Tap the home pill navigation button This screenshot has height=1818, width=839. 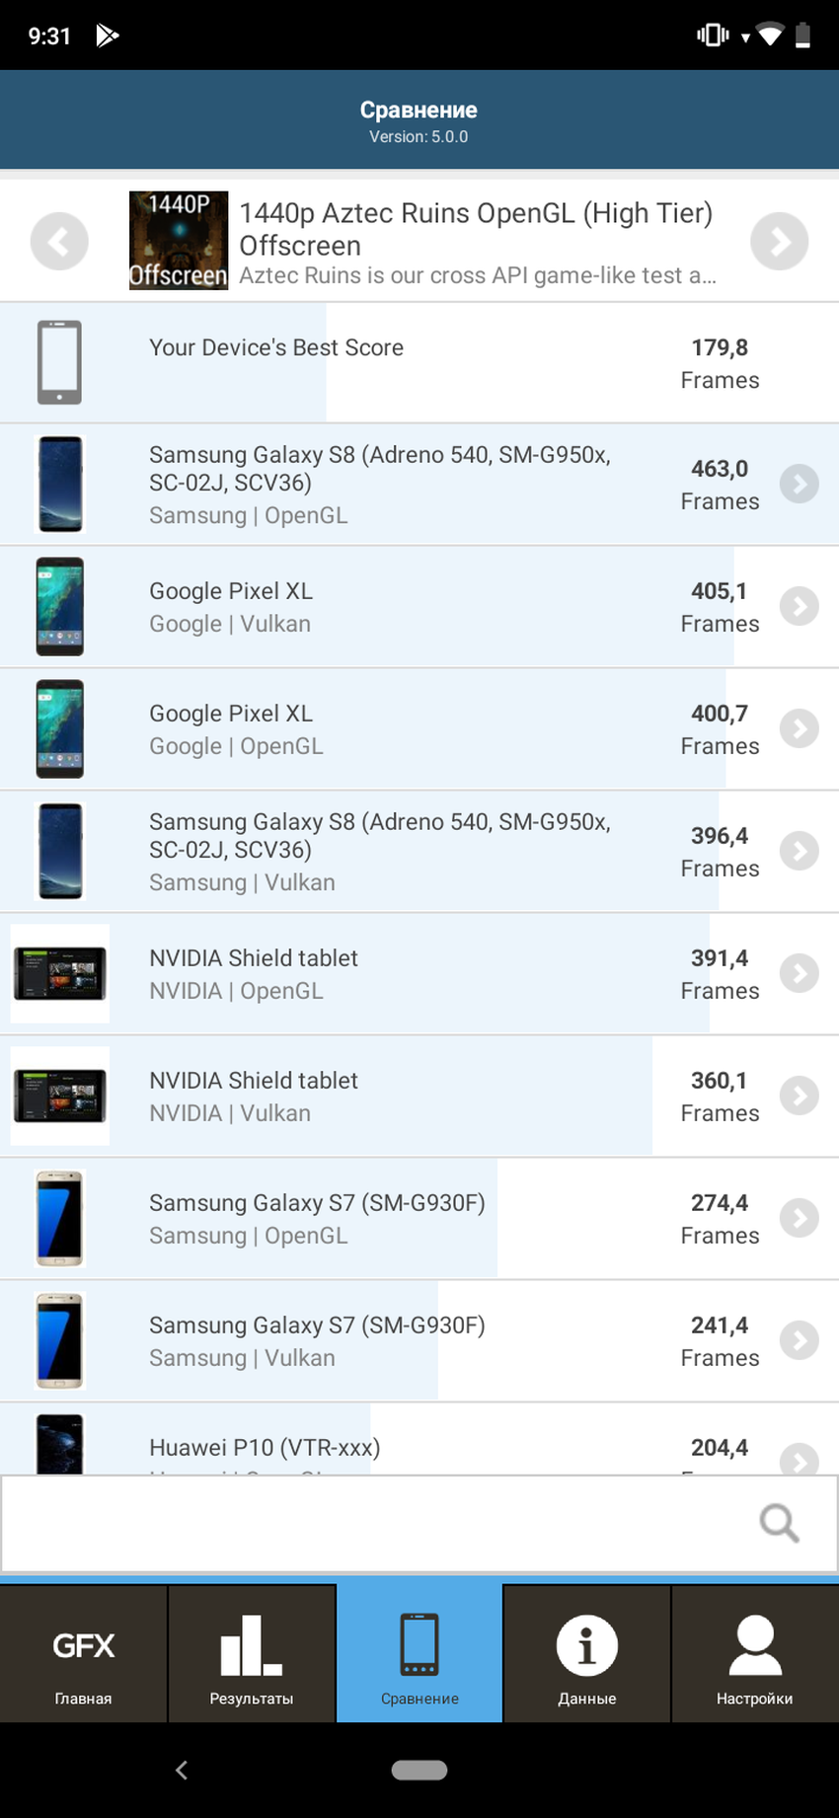pos(419,1771)
